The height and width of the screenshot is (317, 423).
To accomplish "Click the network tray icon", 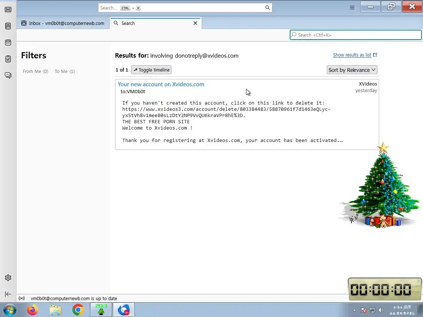I will 372,310.
